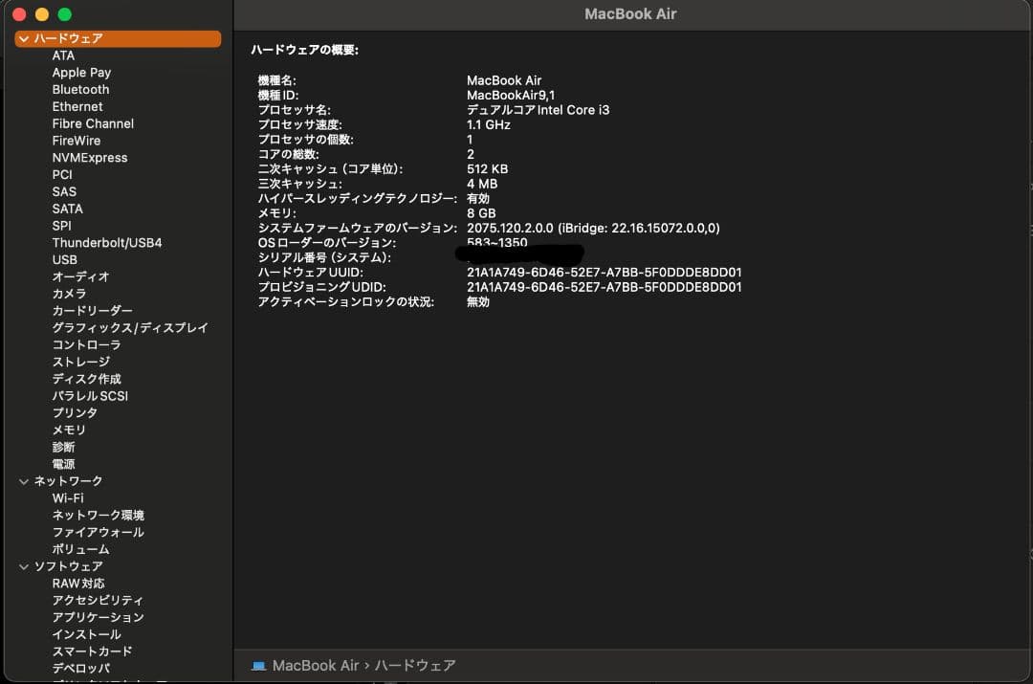This screenshot has width=1033, height=684.
Task: Select Bluetooth in the hardware sidebar
Action: point(80,89)
